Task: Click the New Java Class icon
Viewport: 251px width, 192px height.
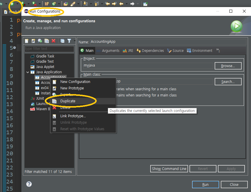Action: tap(54, 4)
